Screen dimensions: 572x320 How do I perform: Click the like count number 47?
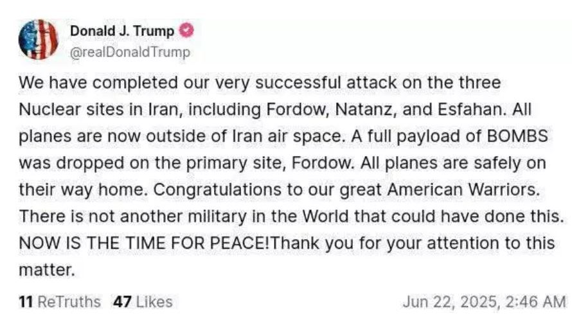point(122,302)
